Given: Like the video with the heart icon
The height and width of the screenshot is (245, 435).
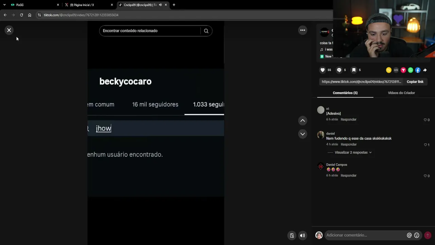Looking at the screenshot, I should 323,70.
